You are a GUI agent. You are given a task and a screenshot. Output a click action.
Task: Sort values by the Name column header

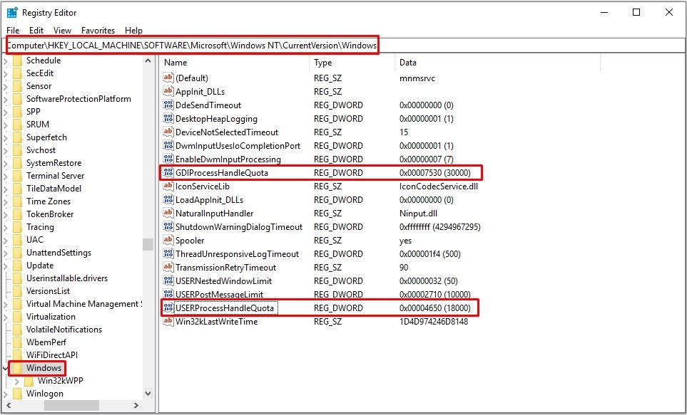(x=234, y=63)
